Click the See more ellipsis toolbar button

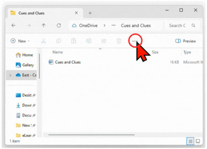click(134, 41)
